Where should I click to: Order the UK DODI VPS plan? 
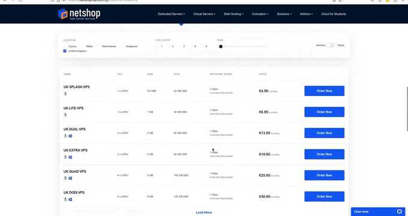tap(324, 196)
